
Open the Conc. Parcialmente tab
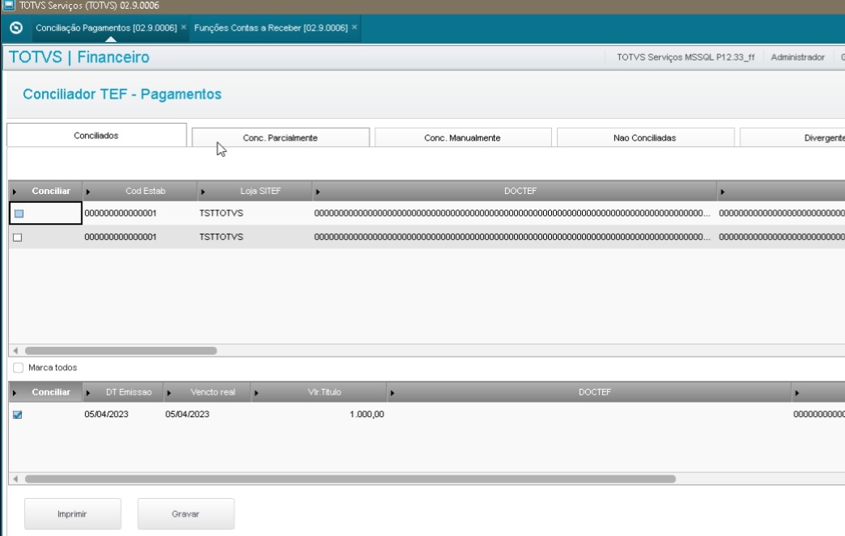coord(280,137)
